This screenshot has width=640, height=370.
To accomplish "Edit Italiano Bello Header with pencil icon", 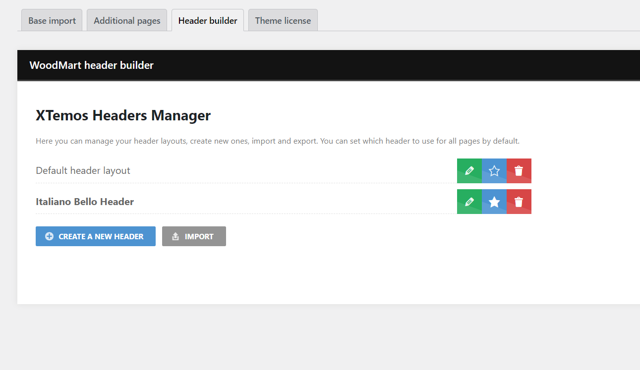I will [x=469, y=202].
